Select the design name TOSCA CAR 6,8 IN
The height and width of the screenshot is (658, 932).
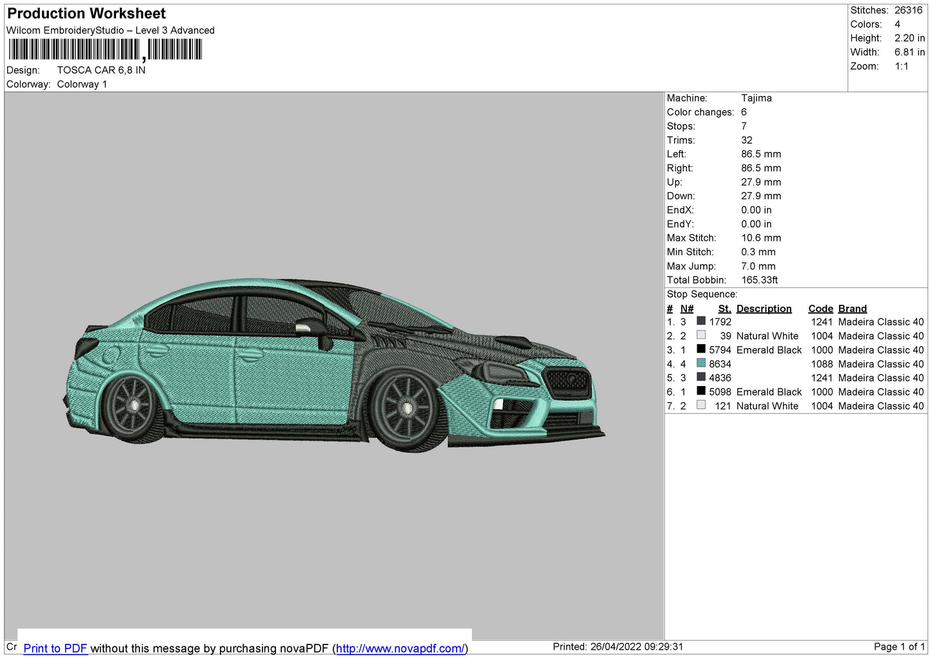click(101, 70)
